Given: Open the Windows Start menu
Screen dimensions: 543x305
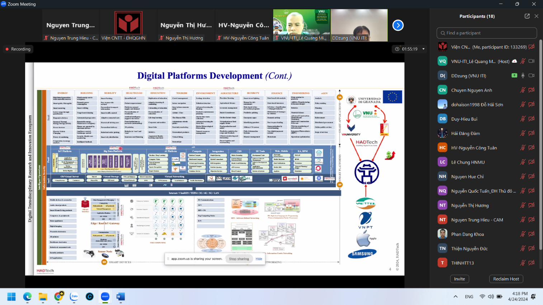Looking at the screenshot, I should pyautogui.click(x=11, y=296).
